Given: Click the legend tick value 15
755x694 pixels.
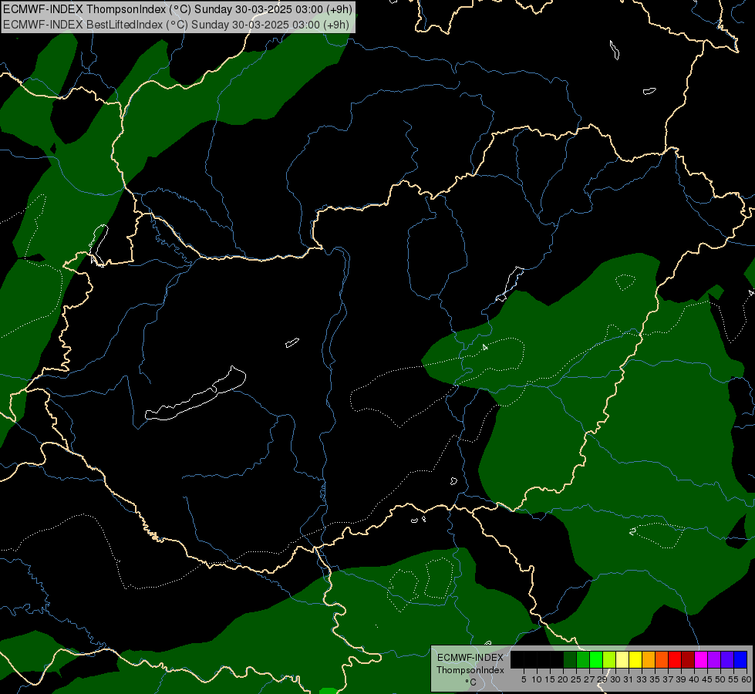Looking at the screenshot, I should tap(550, 679).
